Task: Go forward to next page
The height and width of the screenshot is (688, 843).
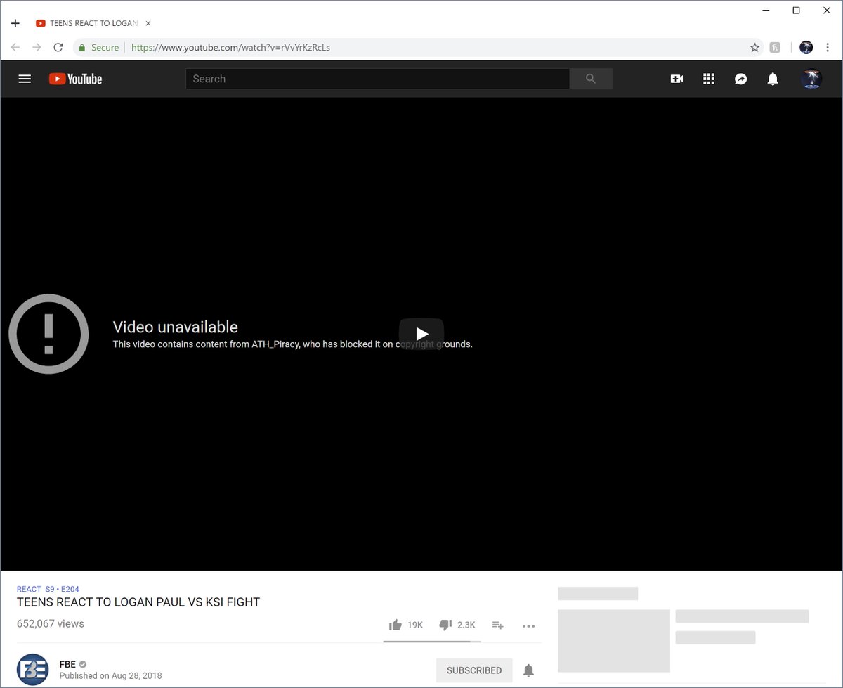Action: pyautogui.click(x=37, y=47)
